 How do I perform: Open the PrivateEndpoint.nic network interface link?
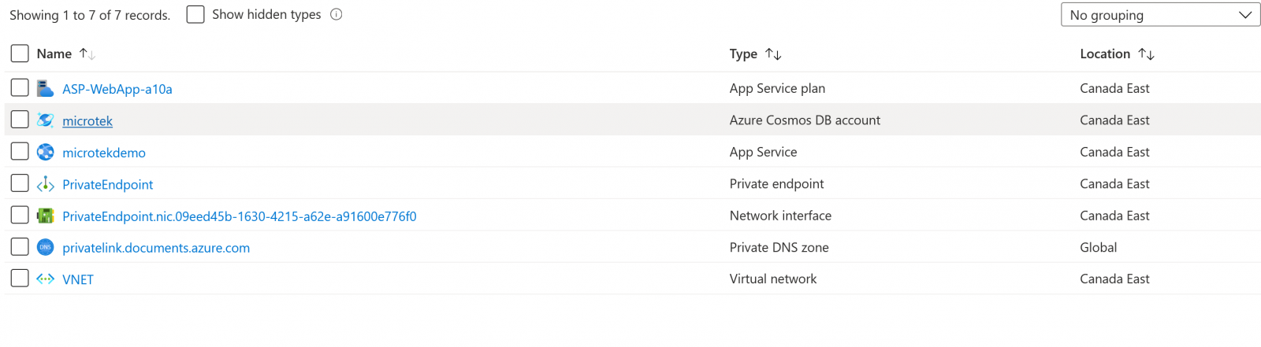239,216
